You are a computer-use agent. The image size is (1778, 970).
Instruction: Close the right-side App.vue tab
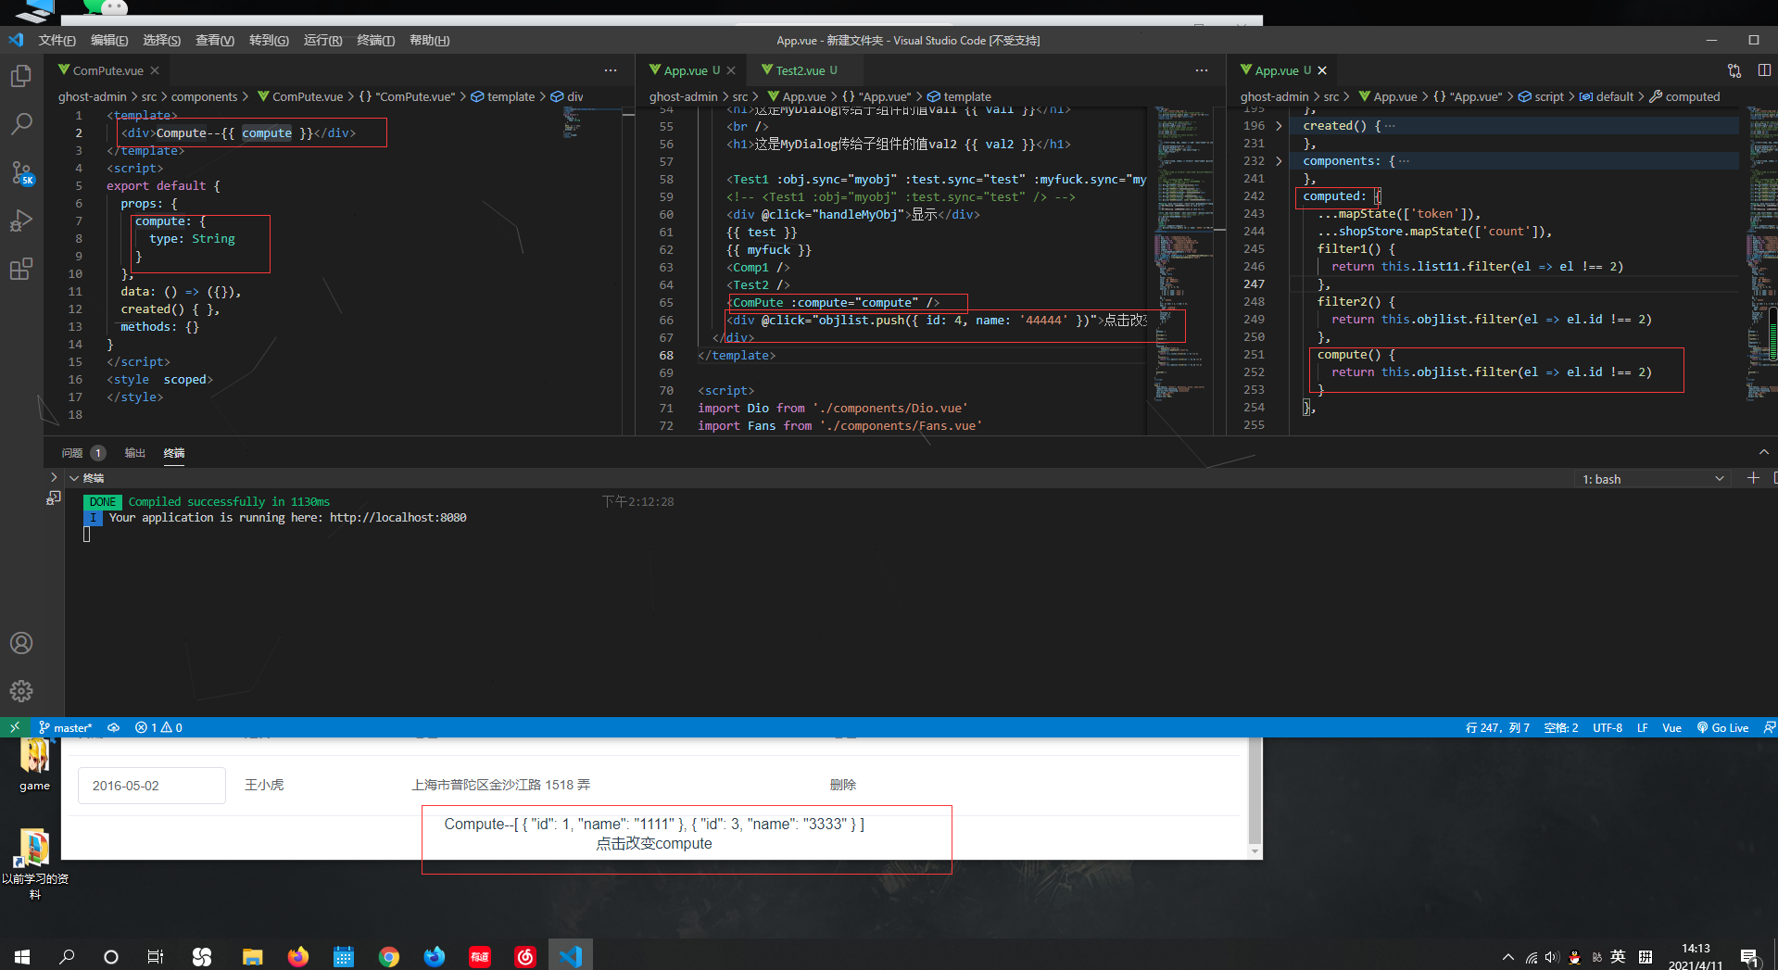click(x=1322, y=70)
